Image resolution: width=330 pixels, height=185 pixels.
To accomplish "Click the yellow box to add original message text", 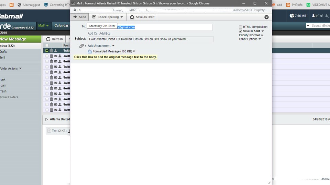I will [115, 57].
